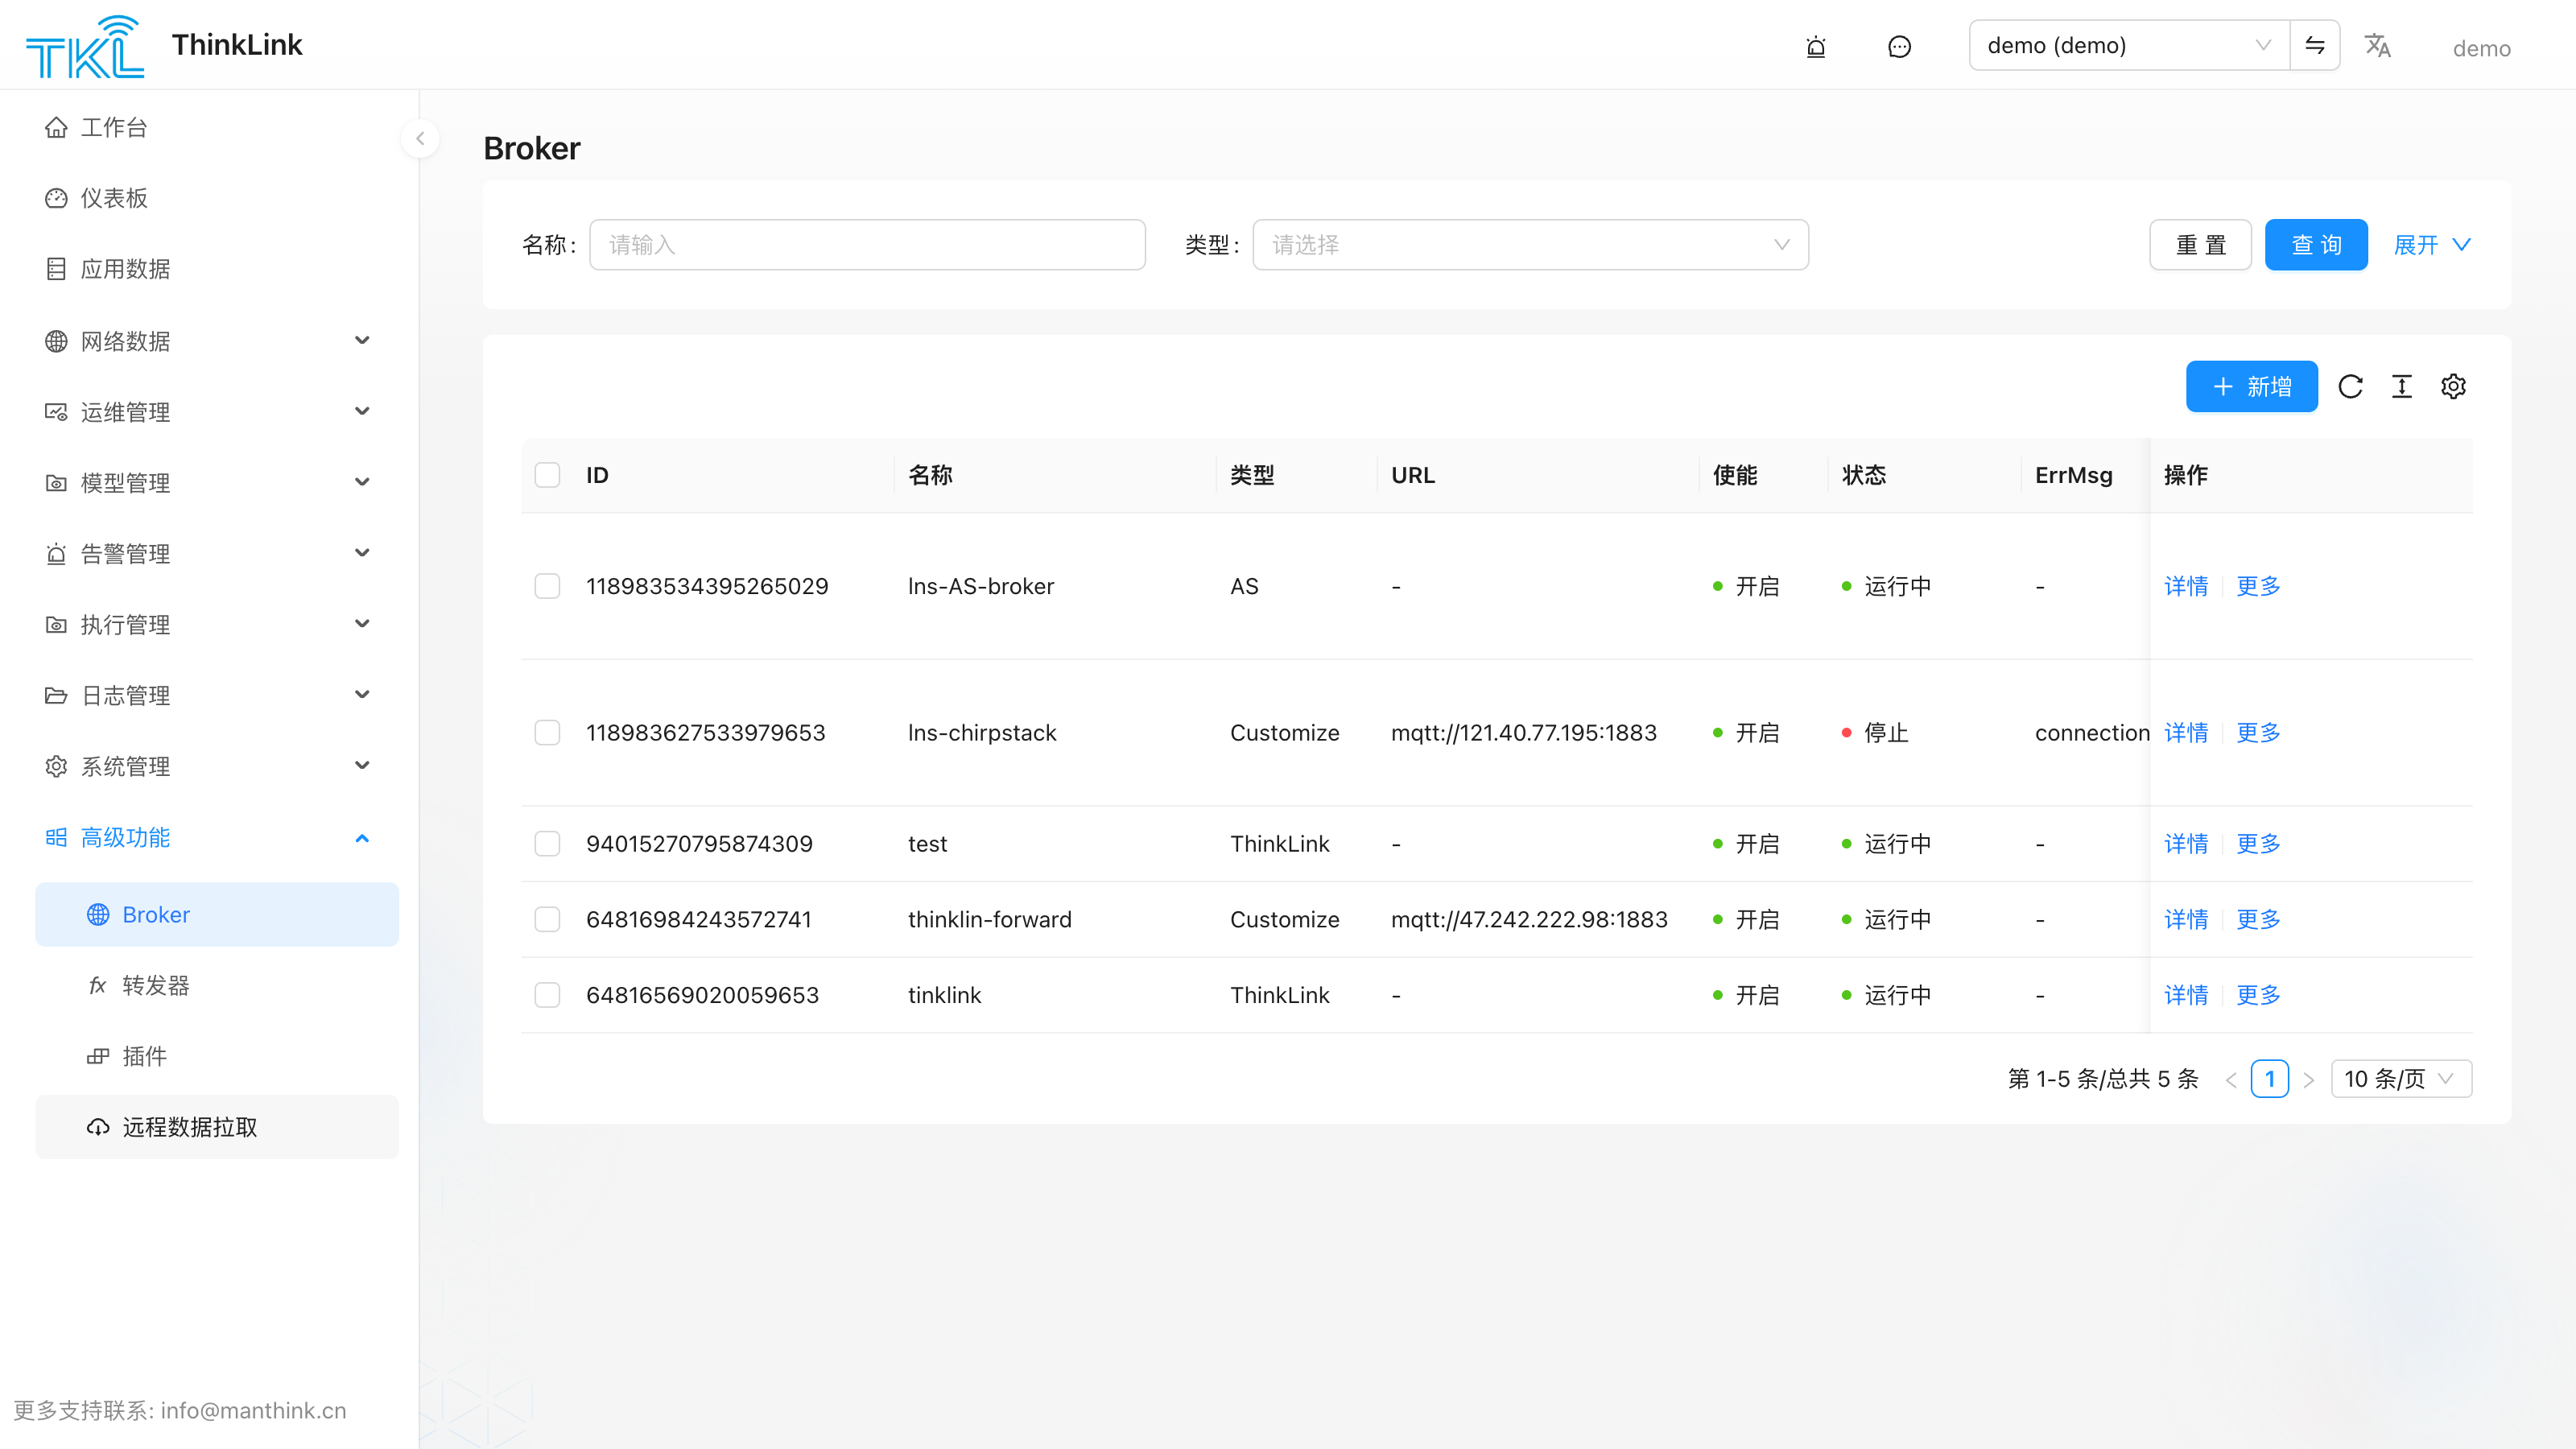This screenshot has width=2576, height=1449.
Task: Click the dashboard icon beside 仪表板
Action: [x=56, y=198]
